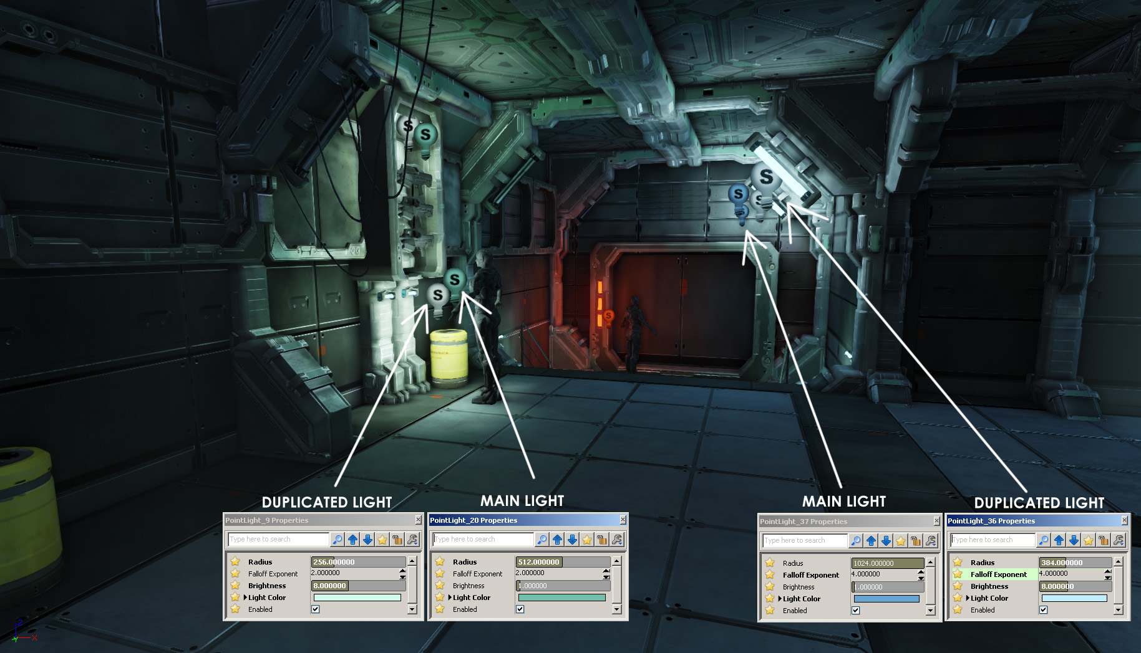Expand the Light Color property in PointLight_37 Properties
Screen dimensions: 1141x653
(780, 599)
